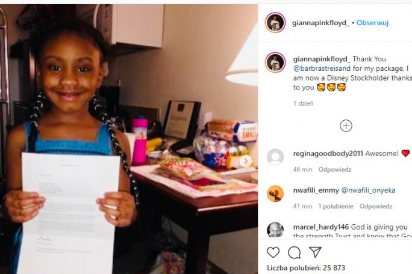Open giannapinkfloyd_ avatar next to the caption
412x274 pixels.
pos(275,62)
